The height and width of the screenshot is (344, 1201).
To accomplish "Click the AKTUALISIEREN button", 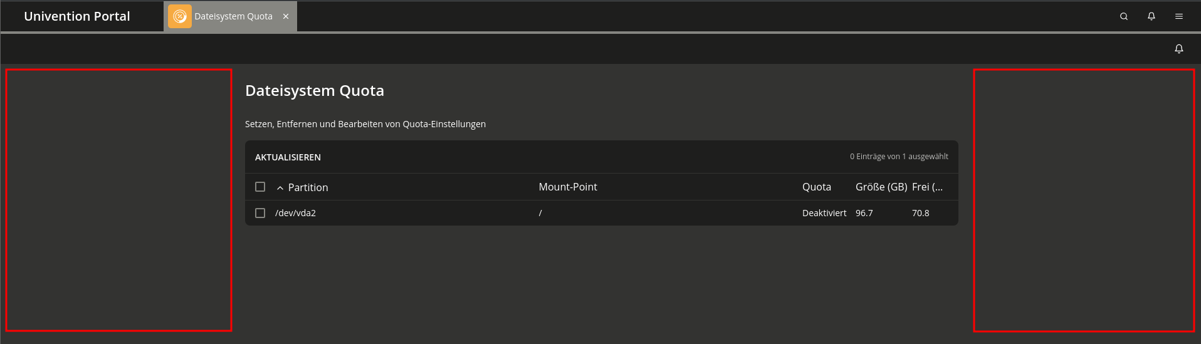I will 288,157.
